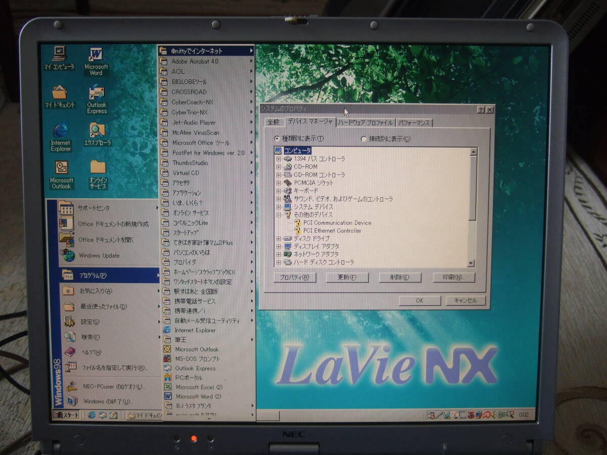Select the 種類別に表示 radio button

(277, 139)
